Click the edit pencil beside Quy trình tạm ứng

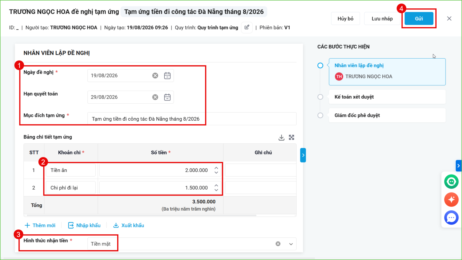247,27
